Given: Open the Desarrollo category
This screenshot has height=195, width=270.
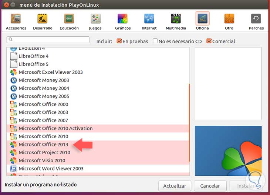Looking at the screenshot, I should (x=43, y=22).
